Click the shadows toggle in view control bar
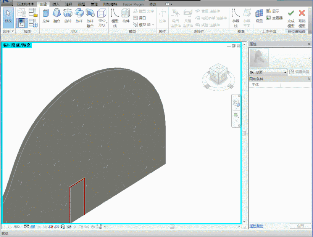The width and height of the screenshot is (313, 237). [x=45, y=227]
